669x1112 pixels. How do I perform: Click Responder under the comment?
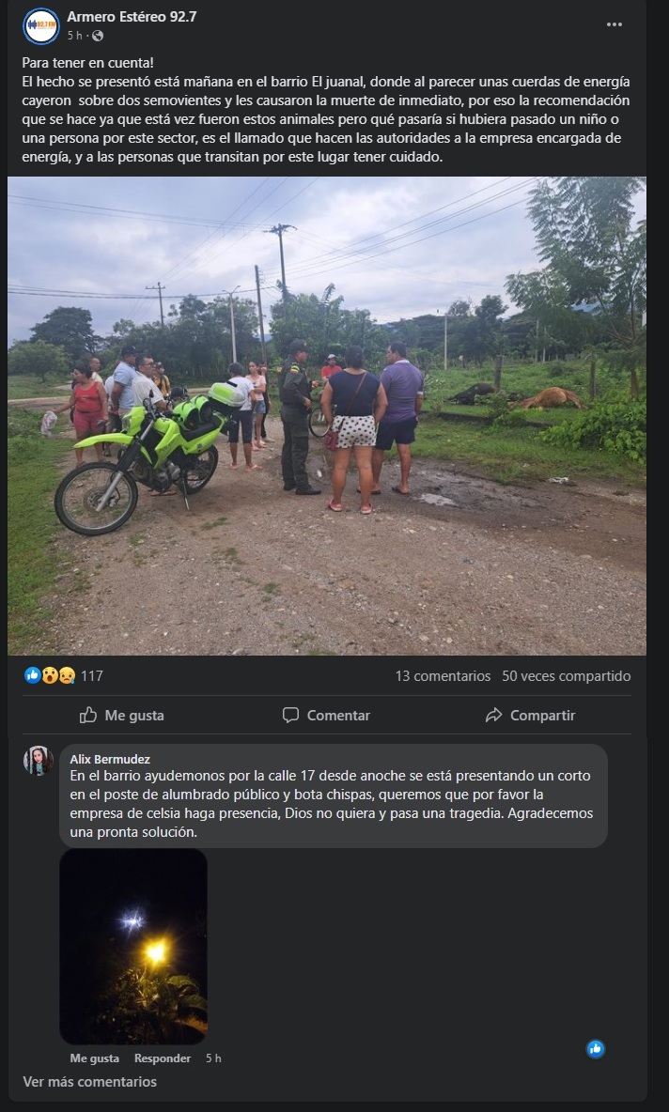163,1058
